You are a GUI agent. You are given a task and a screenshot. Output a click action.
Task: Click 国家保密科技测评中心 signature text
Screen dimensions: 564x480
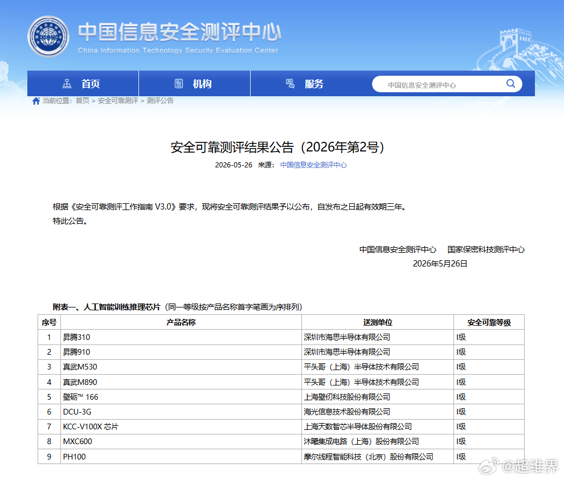(x=486, y=249)
